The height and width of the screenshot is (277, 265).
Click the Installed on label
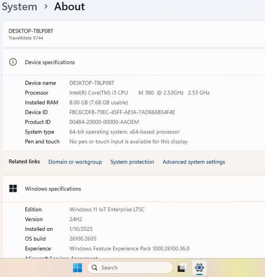39,229
